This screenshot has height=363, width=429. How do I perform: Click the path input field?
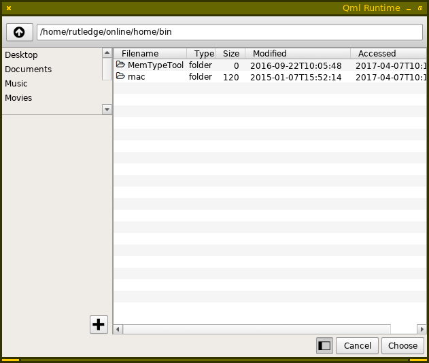click(x=230, y=32)
